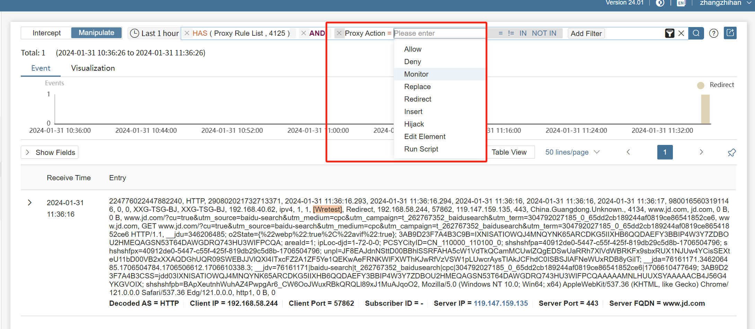Open the zhangzhihan user menu
Screen dimensions: 755x329
[725, 3]
